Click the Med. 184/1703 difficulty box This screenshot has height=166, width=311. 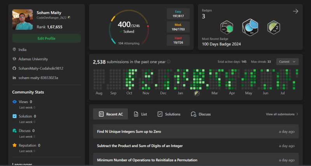pos(178,27)
